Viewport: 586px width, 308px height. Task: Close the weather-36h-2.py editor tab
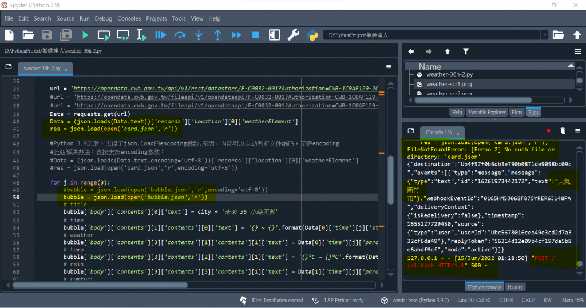point(66,69)
